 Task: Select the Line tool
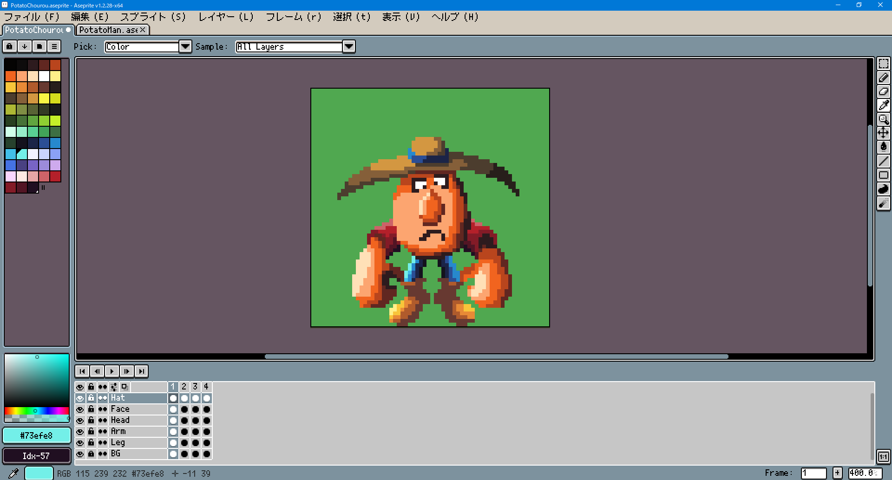tap(883, 161)
